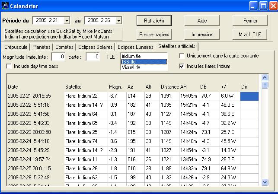The width and height of the screenshot is (278, 194).
Task: Click magnitude -2.9 cell
Action: click(x=117, y=150)
